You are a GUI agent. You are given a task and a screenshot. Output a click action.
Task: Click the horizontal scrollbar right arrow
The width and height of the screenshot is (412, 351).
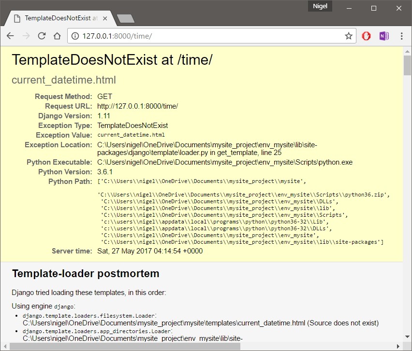pos(398,346)
